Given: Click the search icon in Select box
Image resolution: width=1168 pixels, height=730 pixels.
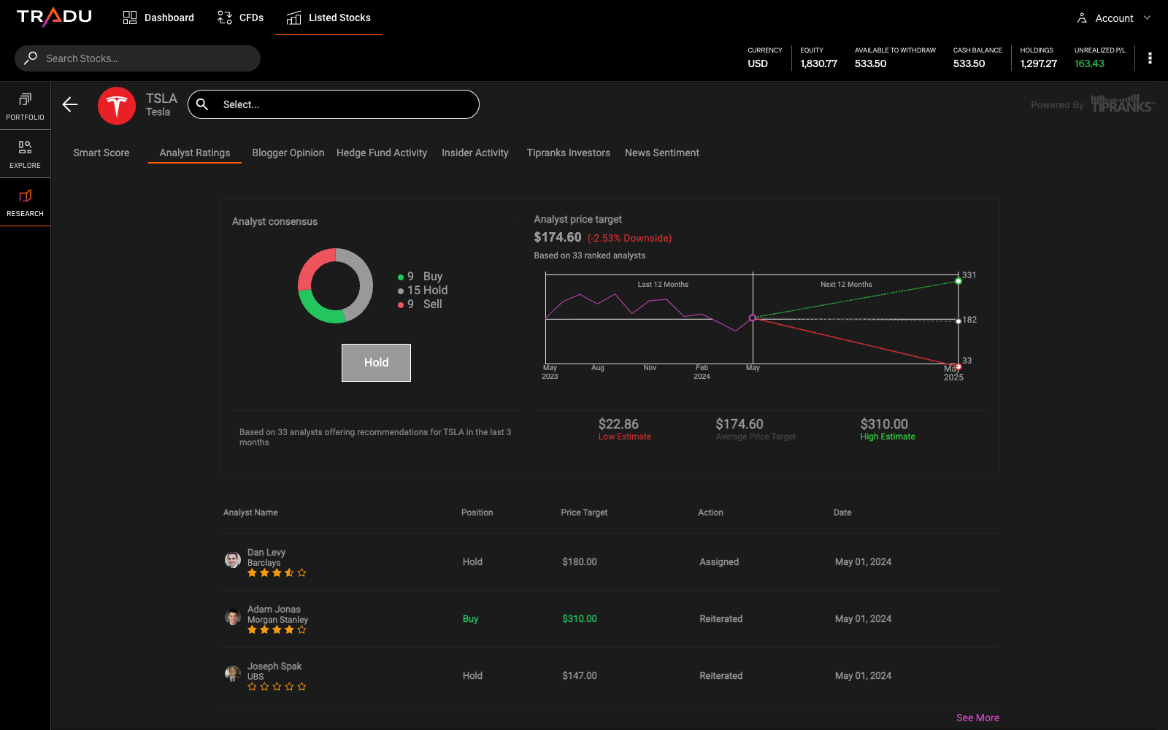Looking at the screenshot, I should pos(202,104).
